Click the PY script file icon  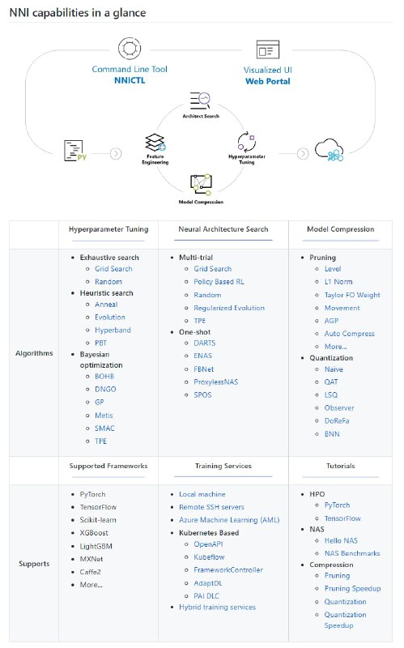75,151
